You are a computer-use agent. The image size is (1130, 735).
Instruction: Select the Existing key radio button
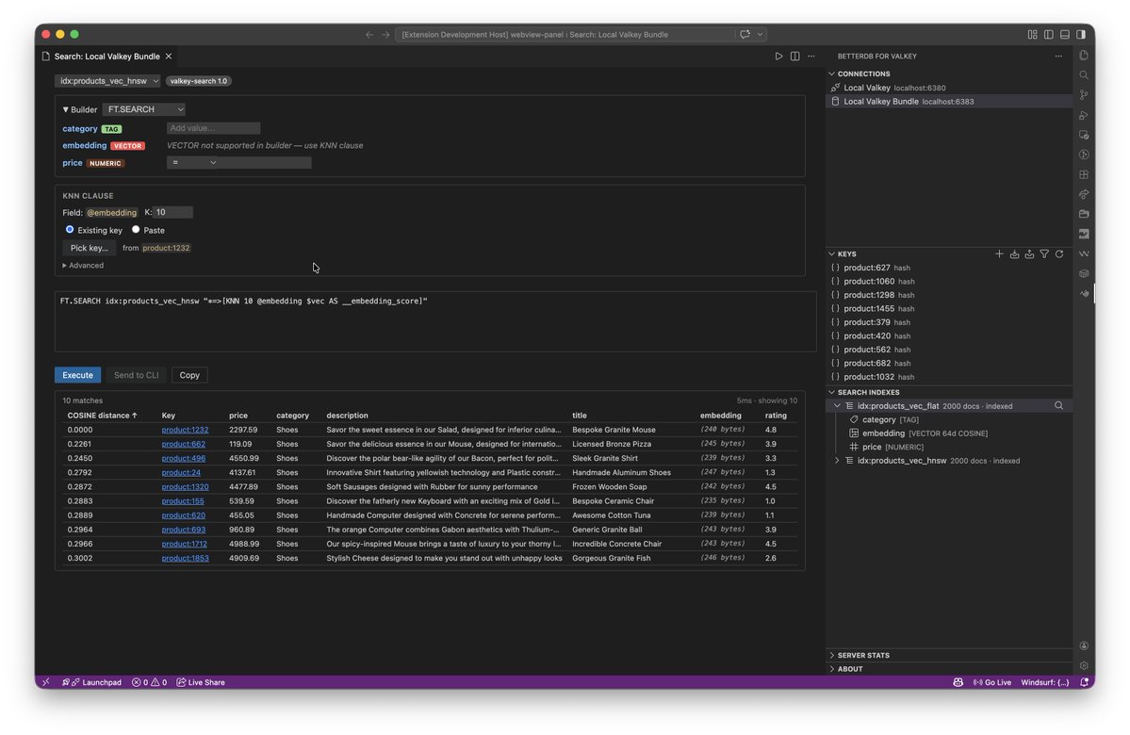69,230
